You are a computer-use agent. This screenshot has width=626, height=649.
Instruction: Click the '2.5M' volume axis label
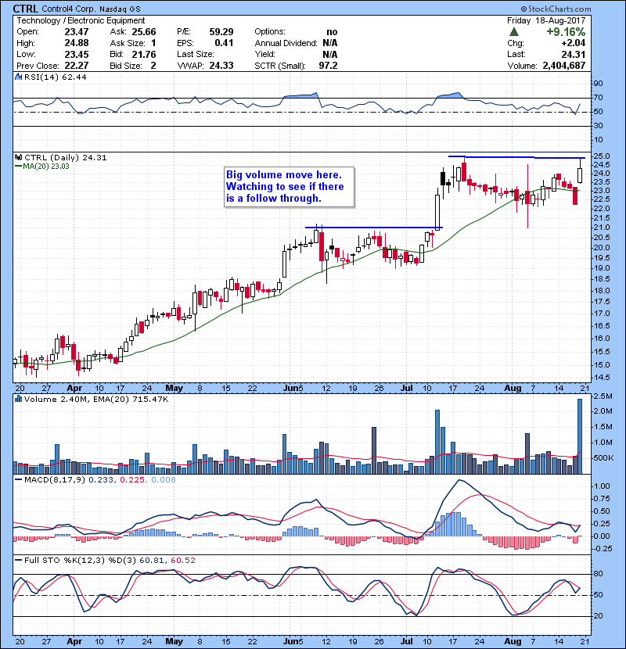603,396
